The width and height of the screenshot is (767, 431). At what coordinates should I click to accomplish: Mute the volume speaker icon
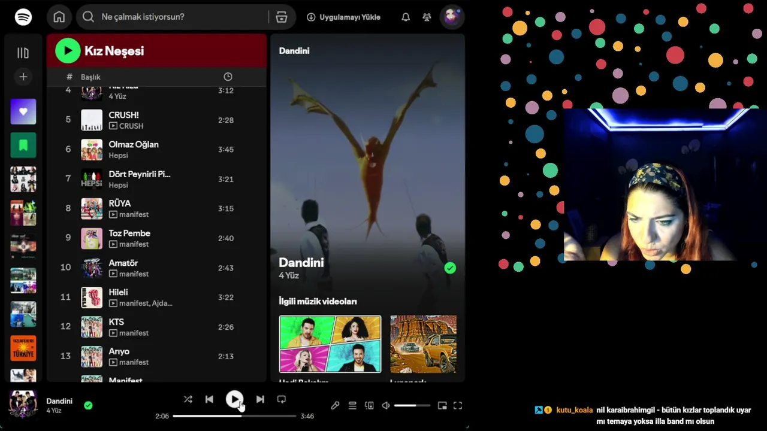[386, 405]
